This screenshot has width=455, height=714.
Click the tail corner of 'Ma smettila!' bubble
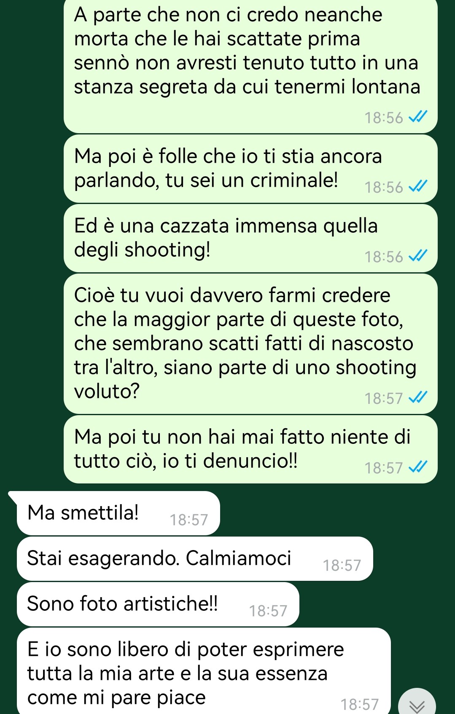tap(13, 496)
